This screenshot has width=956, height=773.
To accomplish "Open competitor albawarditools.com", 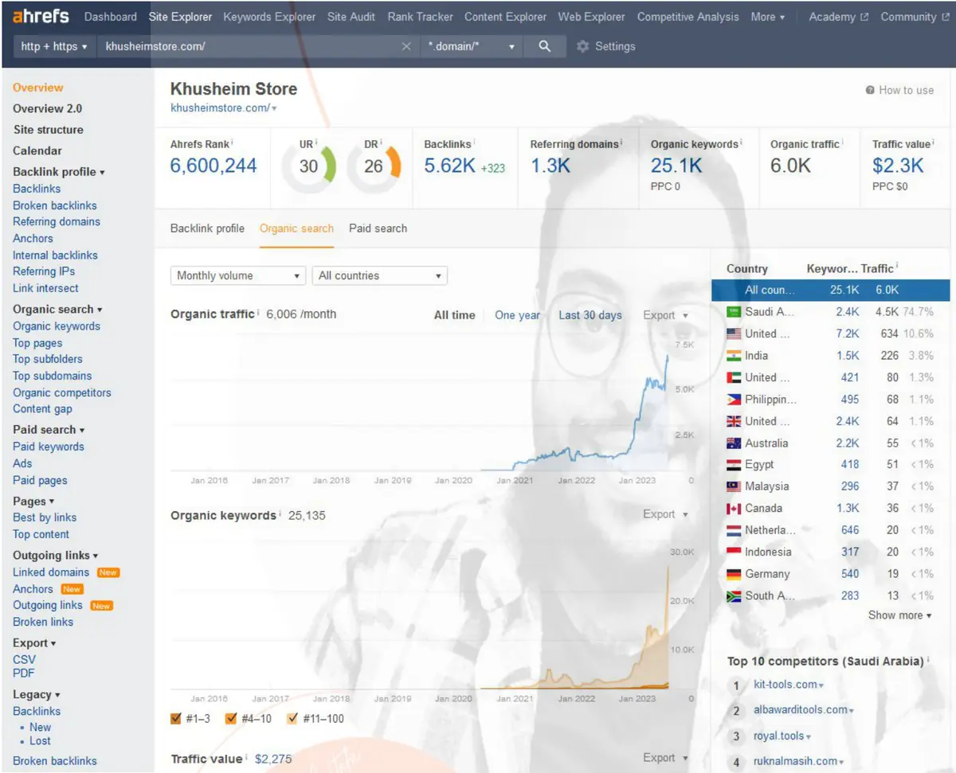I will tap(801, 710).
